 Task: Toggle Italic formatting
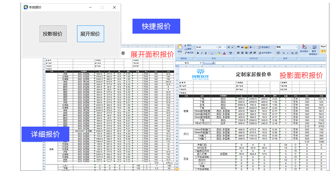[202, 53]
